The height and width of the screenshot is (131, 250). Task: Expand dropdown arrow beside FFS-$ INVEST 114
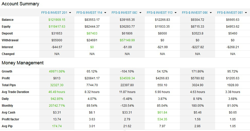click(105, 13)
